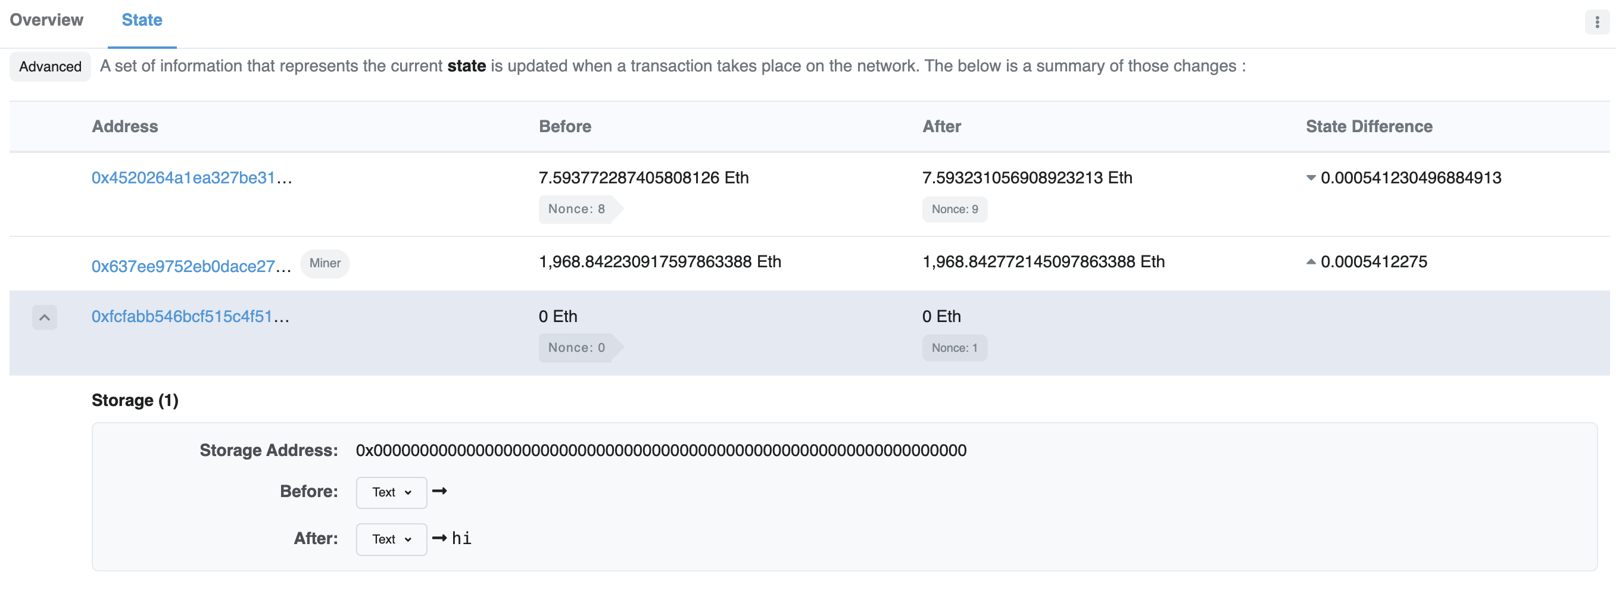Screen dimensions: 1616x606
Task: Click the Nonce: 9 badge
Action: point(954,210)
